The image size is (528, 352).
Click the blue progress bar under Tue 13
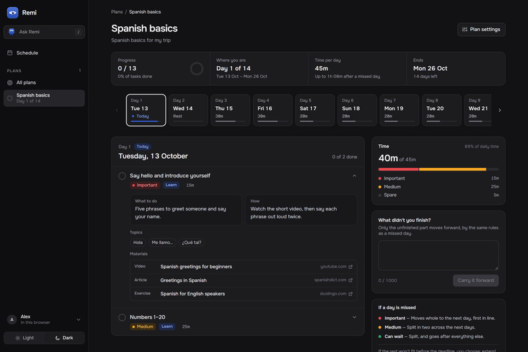[145, 121]
